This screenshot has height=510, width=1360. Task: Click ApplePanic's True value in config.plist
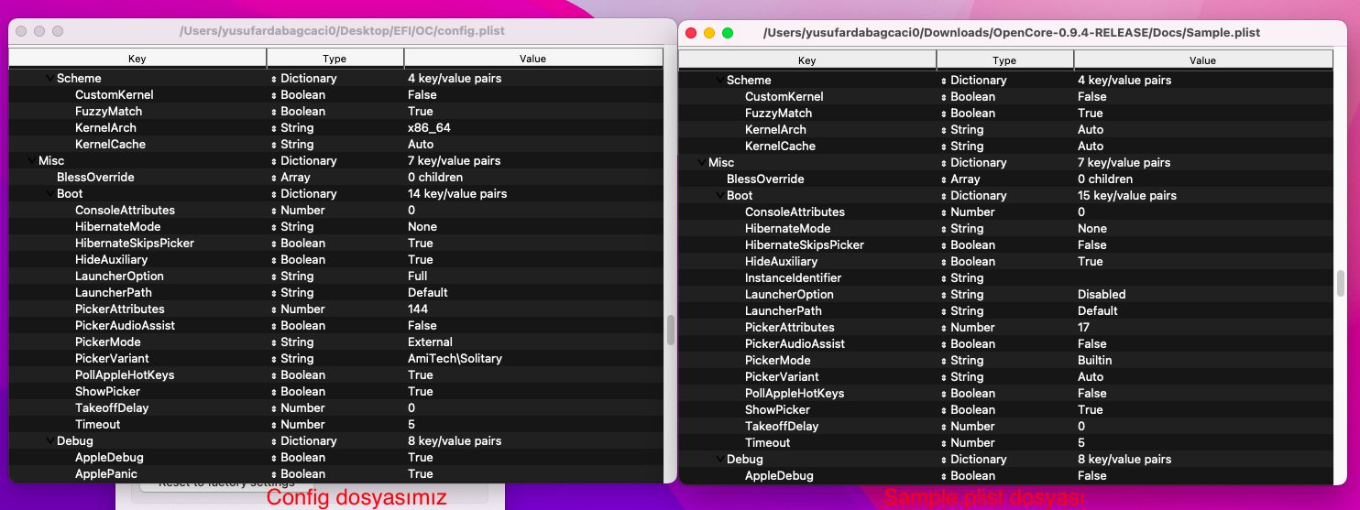pyautogui.click(x=421, y=474)
